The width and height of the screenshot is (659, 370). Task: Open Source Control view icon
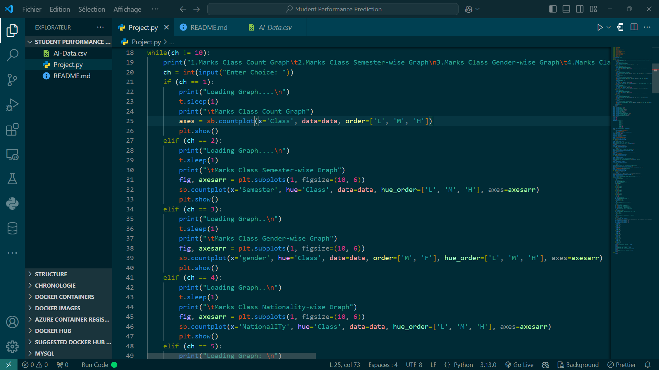(12, 80)
